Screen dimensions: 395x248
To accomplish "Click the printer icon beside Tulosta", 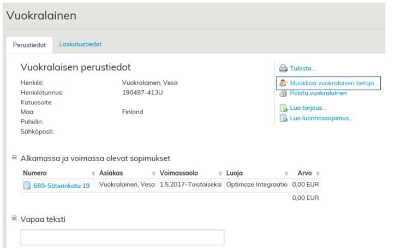I will [x=283, y=69].
